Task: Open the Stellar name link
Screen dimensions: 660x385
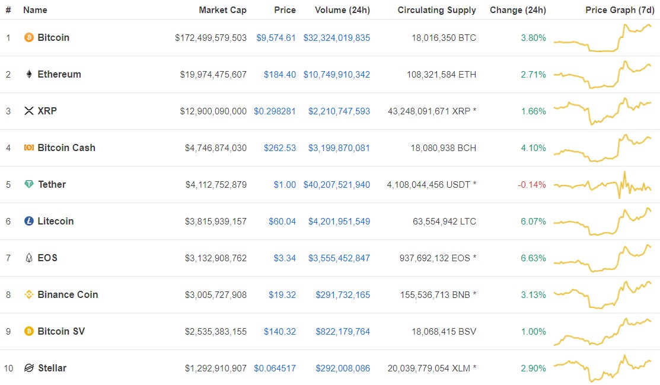Action: coord(52,368)
